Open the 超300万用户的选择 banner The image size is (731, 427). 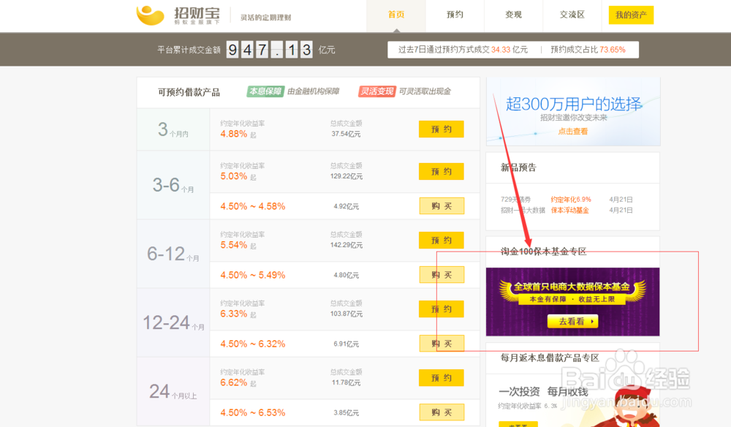tap(573, 112)
